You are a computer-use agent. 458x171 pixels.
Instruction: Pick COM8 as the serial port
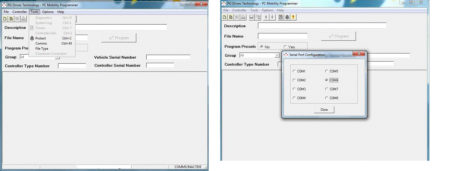pyautogui.click(x=326, y=98)
